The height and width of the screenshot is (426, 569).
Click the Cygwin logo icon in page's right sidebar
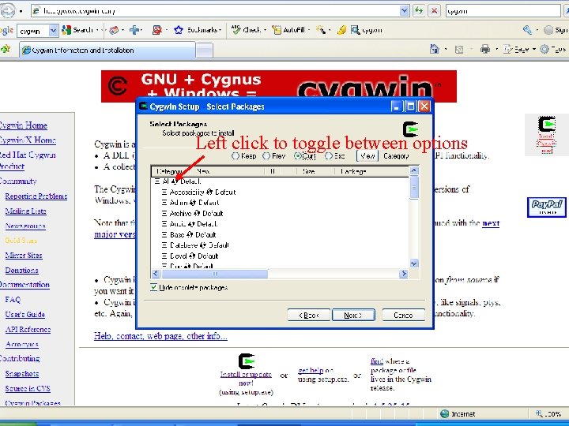[x=547, y=125]
